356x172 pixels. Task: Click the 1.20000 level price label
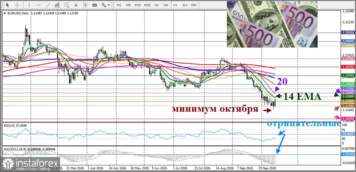pos(348,33)
